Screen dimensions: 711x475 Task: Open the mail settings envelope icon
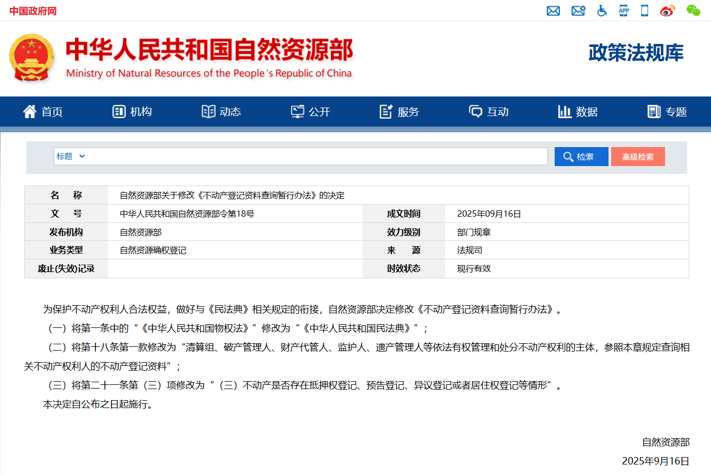click(578, 11)
